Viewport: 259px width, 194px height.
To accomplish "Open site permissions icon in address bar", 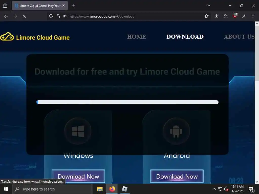I will click(x=65, y=16).
